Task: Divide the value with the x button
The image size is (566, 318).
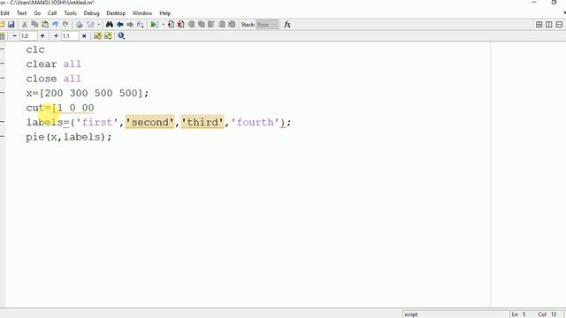Action: click(84, 35)
